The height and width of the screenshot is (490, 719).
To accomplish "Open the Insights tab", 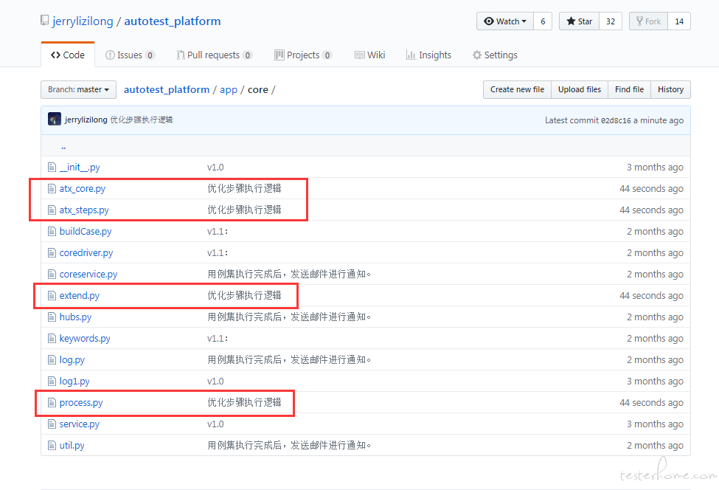I will (428, 55).
